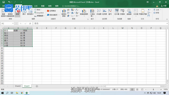
Task: Open the Office Store (应用商店)
Action: pos(51,11)
